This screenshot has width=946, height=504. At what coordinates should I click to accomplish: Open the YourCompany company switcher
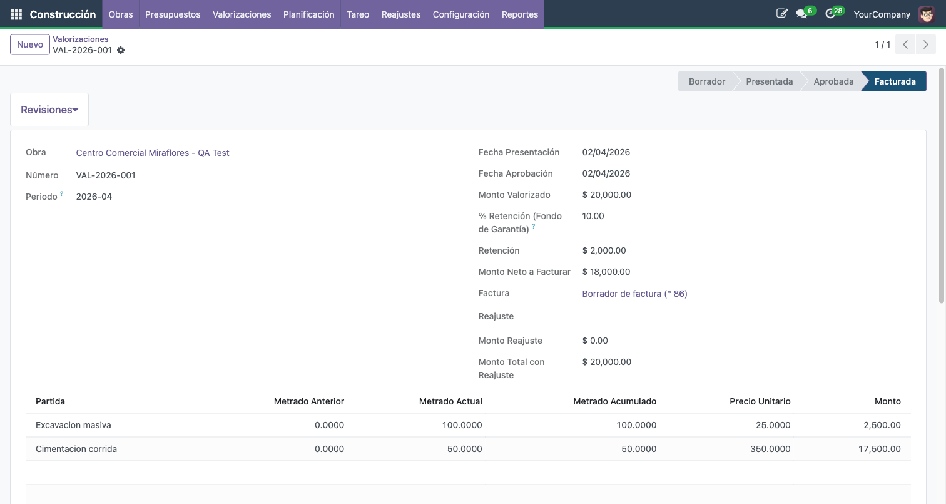882,14
